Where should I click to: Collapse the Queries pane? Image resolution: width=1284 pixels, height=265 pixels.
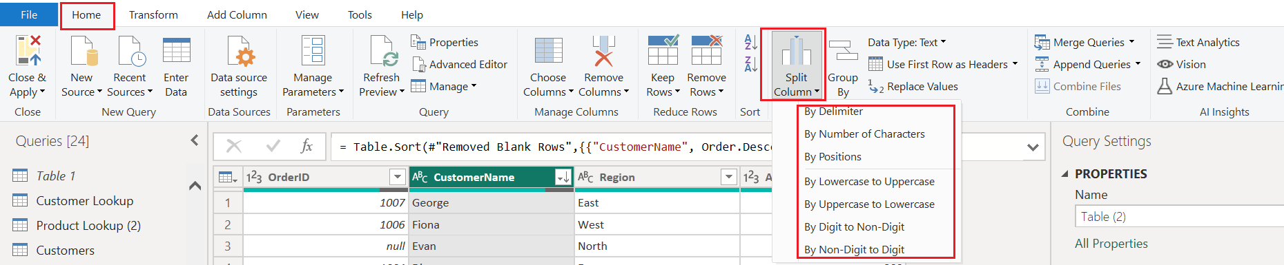[195, 140]
